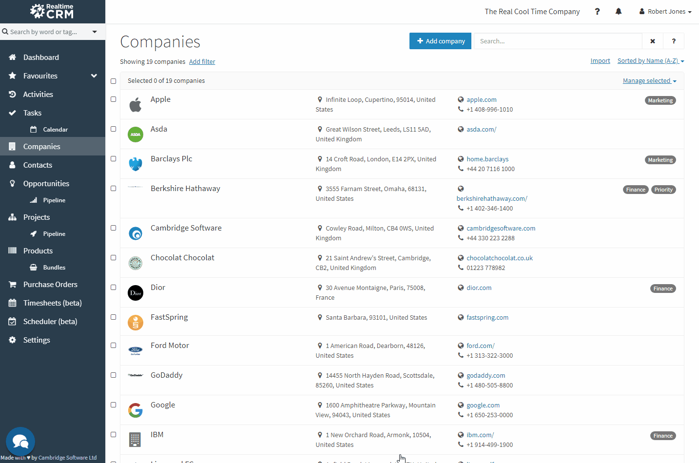Click the Barclays eagle logo

tap(136, 164)
